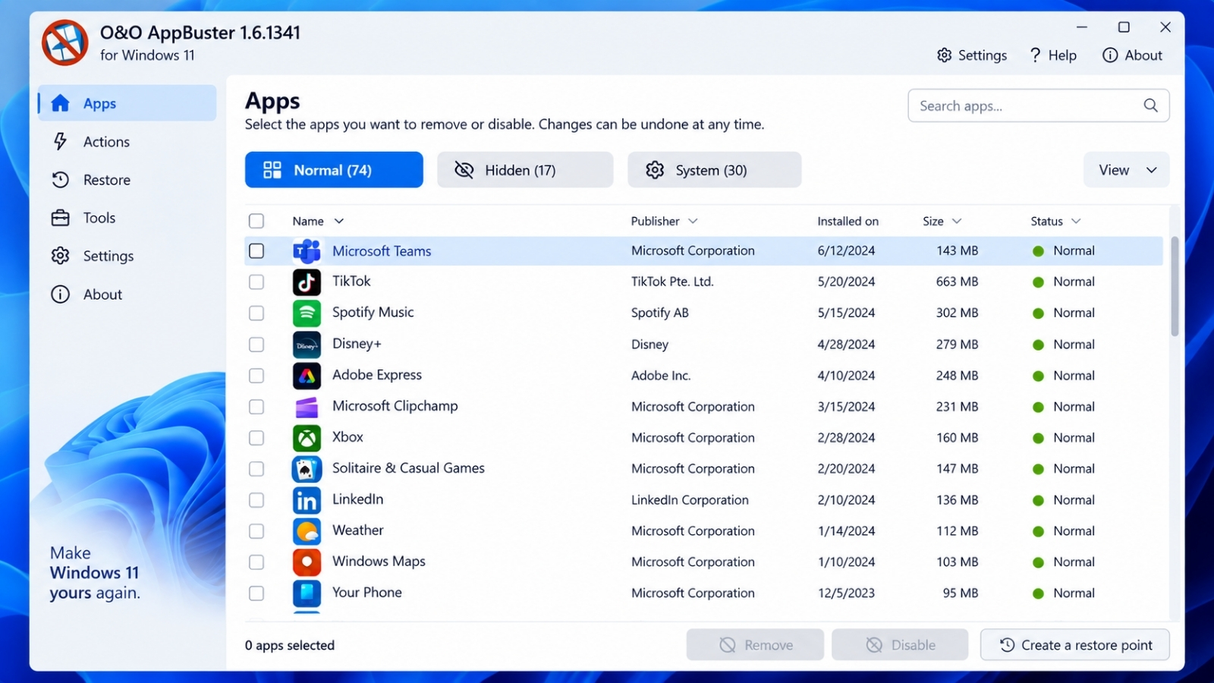This screenshot has height=683, width=1214.
Task: Click Create a restore point button
Action: [1074, 645]
